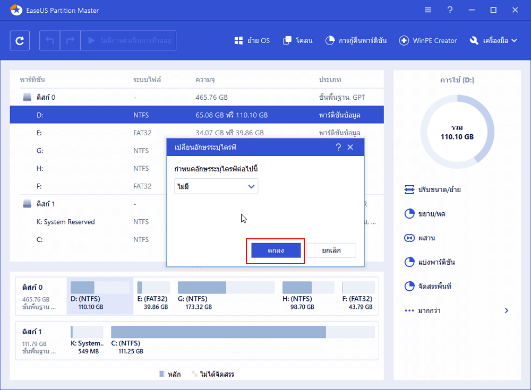The height and width of the screenshot is (390, 531).
Task: Select ดิสก์ 0 row in partition list
Action: click(x=197, y=97)
